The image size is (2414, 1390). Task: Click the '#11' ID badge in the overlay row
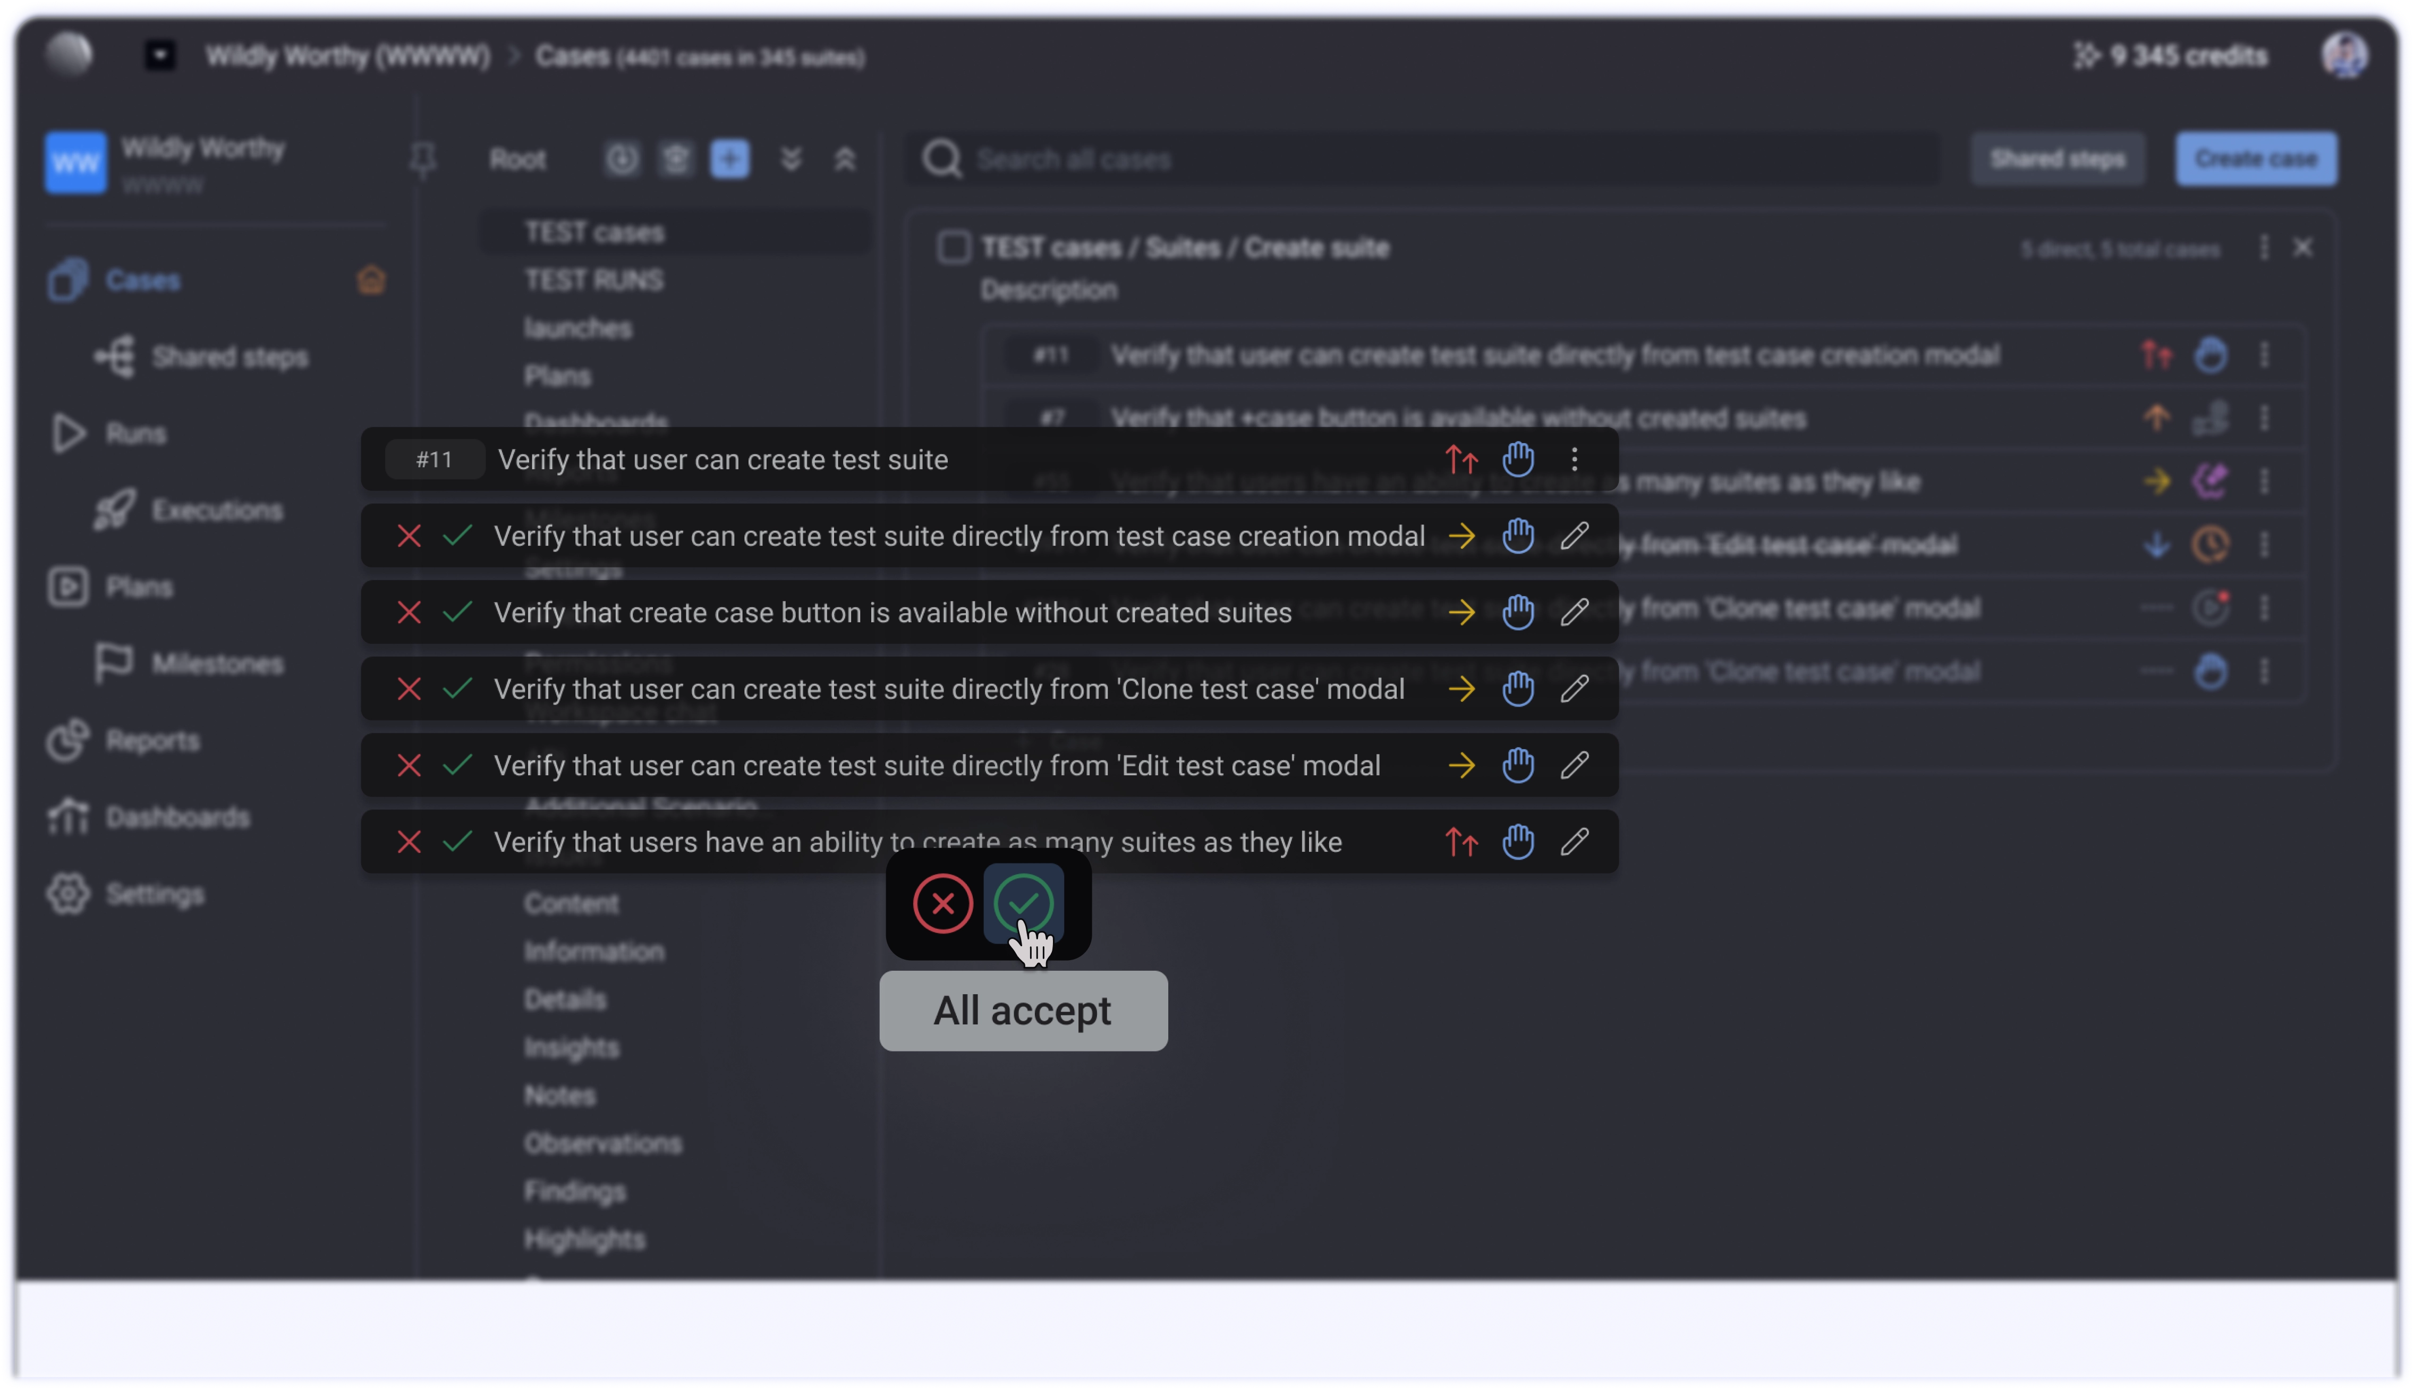point(435,460)
